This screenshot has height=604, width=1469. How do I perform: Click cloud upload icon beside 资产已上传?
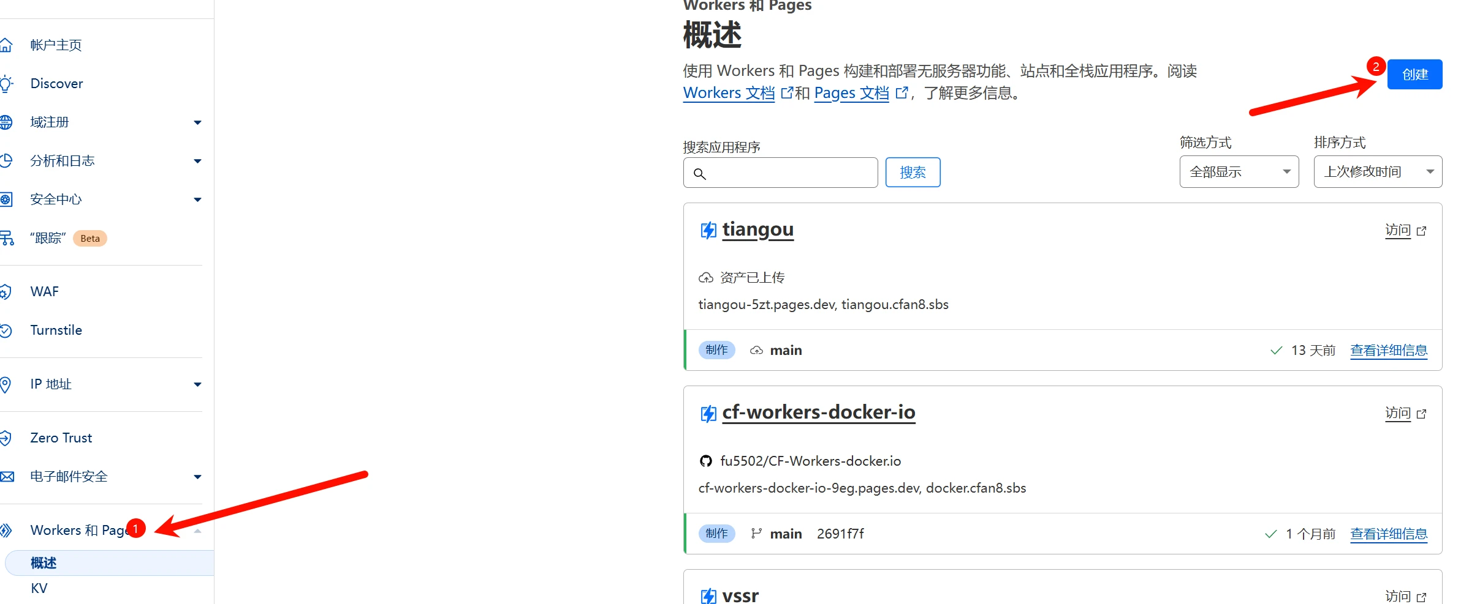click(706, 278)
